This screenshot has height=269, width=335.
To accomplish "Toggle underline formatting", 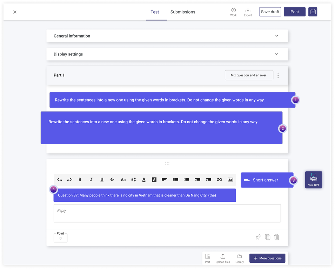I will point(102,180).
